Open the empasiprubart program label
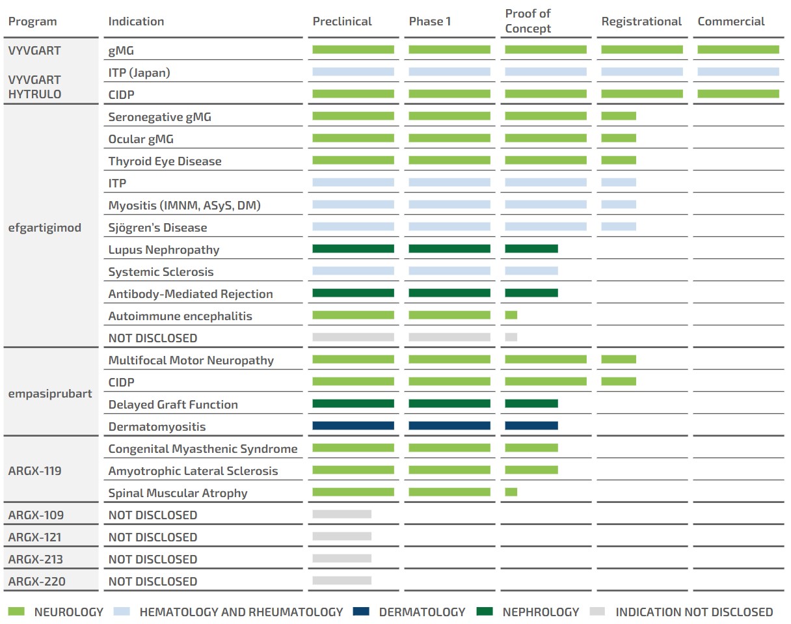 (50, 394)
